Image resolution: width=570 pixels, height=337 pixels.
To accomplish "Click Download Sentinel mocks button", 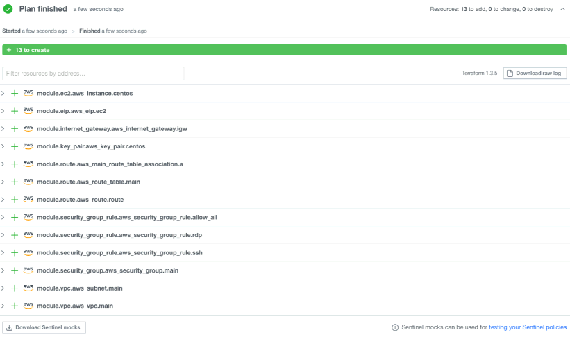I will click(44, 327).
